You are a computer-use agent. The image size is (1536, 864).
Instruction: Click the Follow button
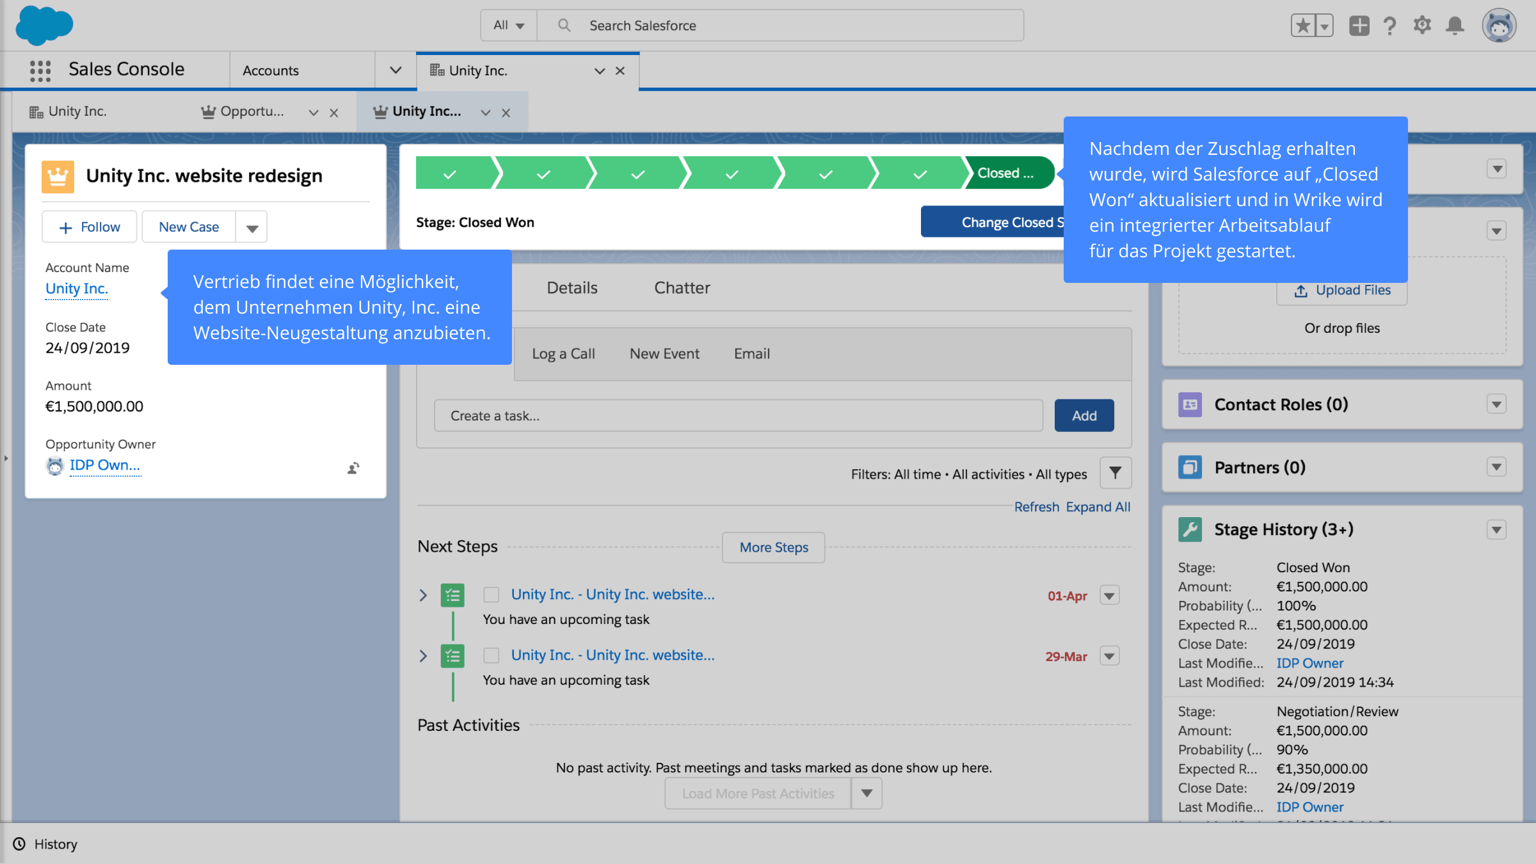pos(90,227)
